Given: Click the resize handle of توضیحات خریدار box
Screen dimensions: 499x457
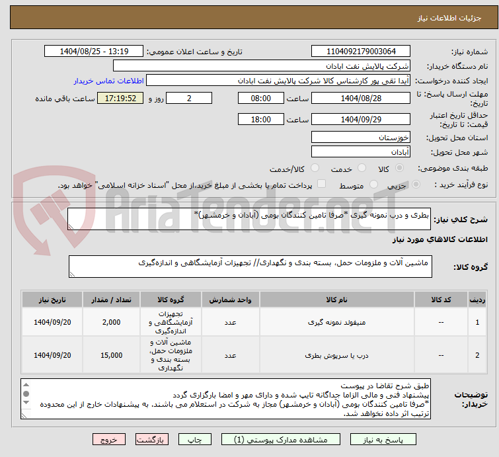Looking at the screenshot, I should point(24,415).
